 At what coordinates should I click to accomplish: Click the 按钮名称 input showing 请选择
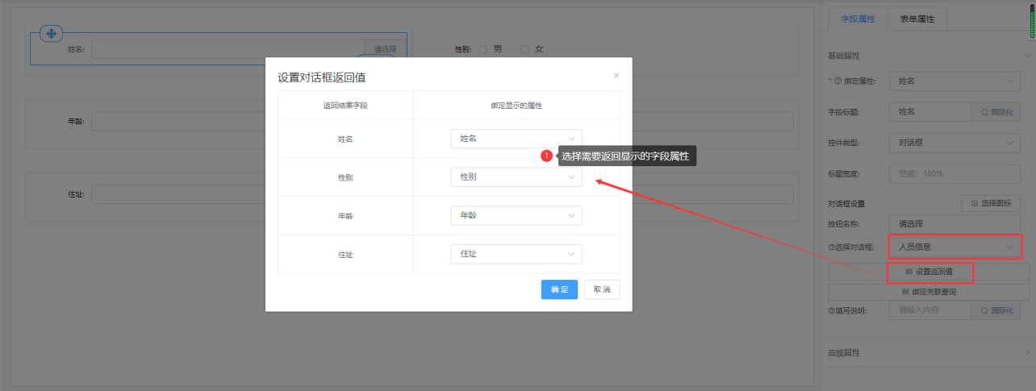coord(955,223)
